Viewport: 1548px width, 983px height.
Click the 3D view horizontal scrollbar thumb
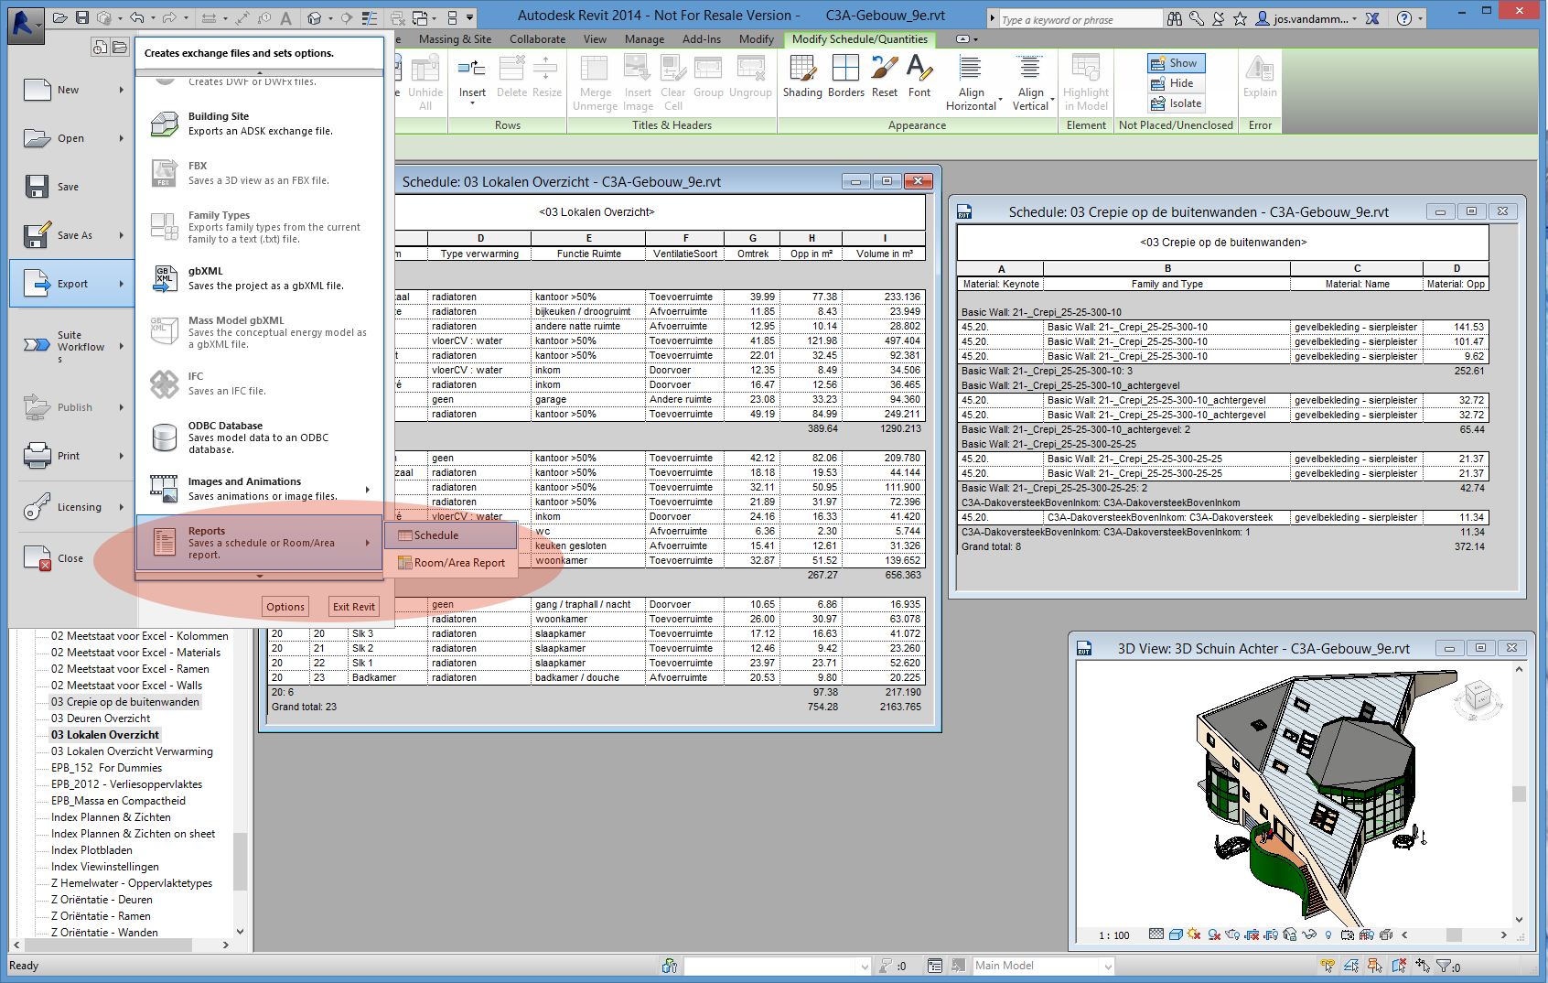pos(1454,935)
